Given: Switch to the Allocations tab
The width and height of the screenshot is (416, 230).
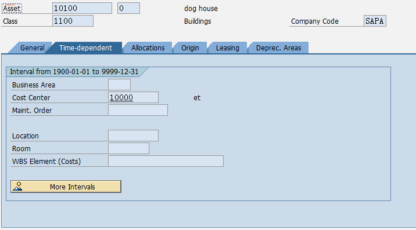Looking at the screenshot, I should click(148, 48).
